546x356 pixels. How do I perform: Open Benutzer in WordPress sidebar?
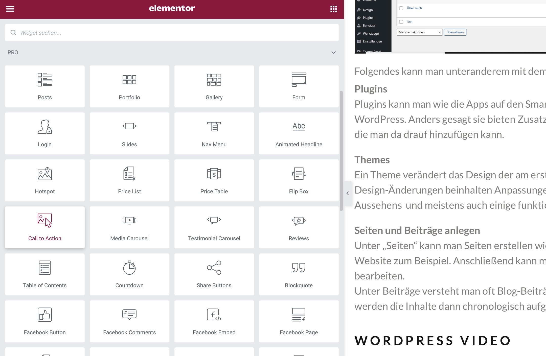tap(369, 26)
